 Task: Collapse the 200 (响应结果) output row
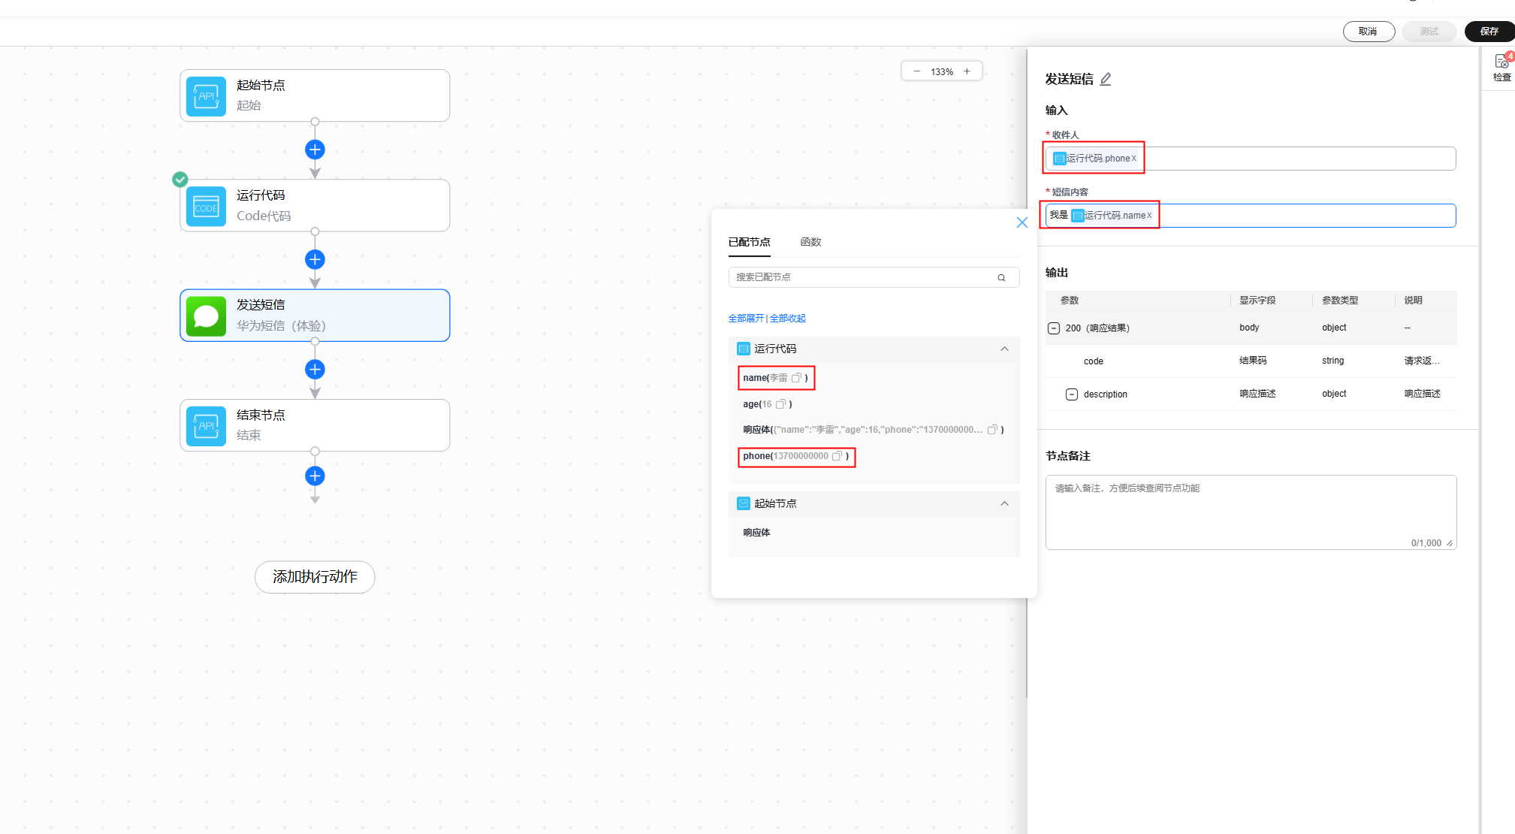pos(1054,328)
